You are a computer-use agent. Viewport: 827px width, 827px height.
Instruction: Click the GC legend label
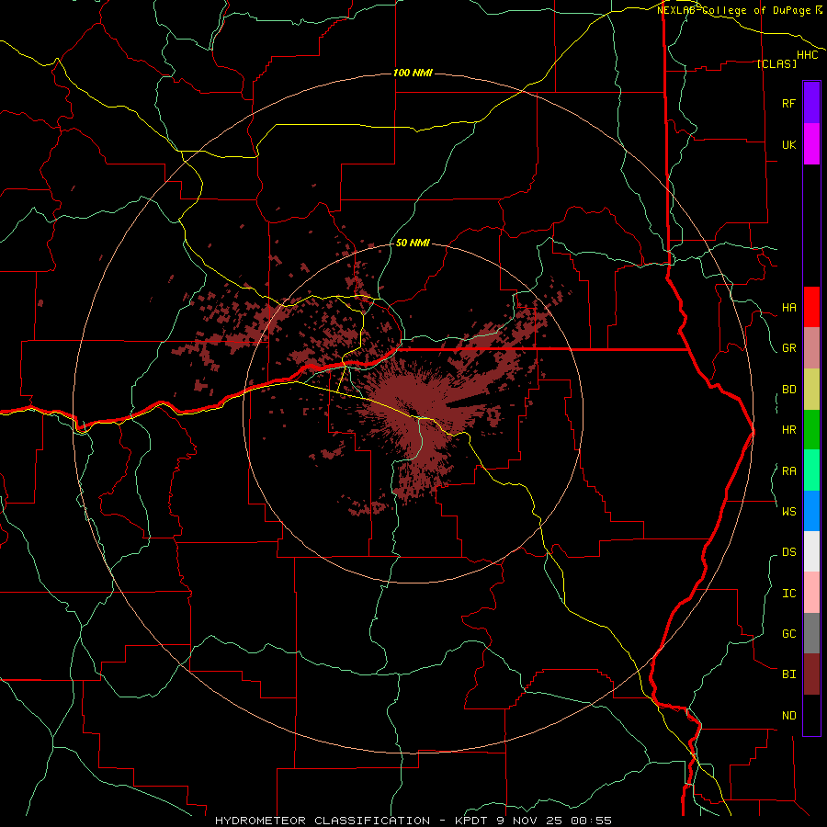point(788,634)
